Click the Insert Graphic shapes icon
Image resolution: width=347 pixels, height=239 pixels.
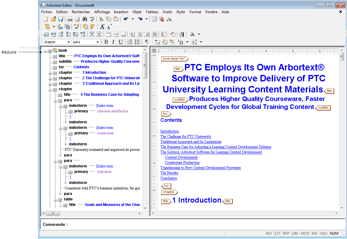click(161, 19)
